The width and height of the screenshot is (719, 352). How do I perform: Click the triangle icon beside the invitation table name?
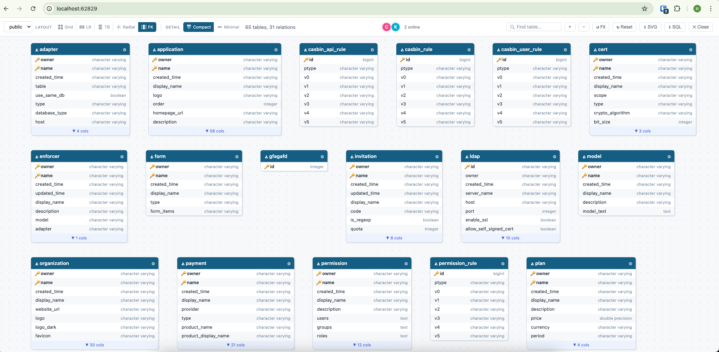(x=352, y=156)
